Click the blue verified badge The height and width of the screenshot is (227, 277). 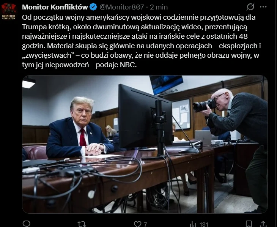[x=93, y=7]
